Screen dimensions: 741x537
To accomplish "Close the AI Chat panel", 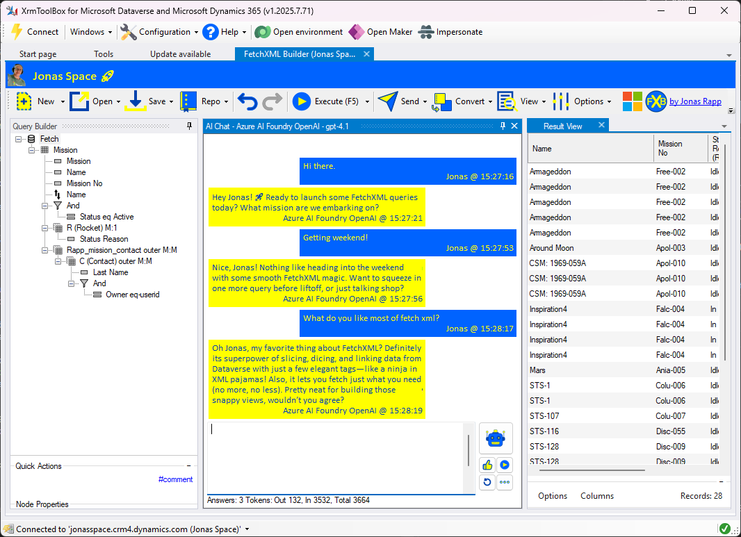I will 514,126.
